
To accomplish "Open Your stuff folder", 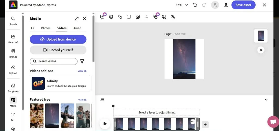I will tap(13, 39).
